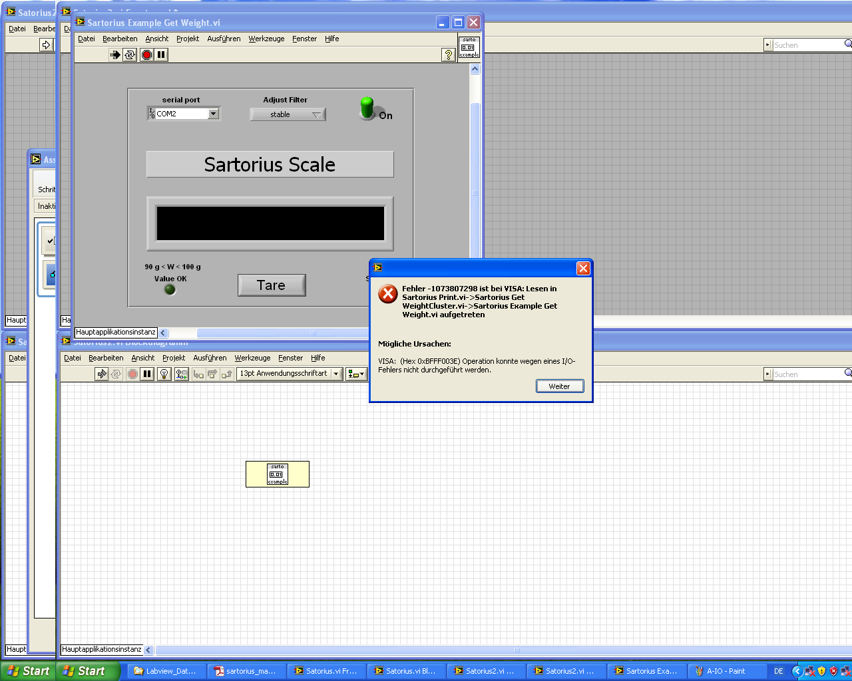852x681 pixels.
Task: Click Step Into icon in diagram toolbar
Action: 198,374
